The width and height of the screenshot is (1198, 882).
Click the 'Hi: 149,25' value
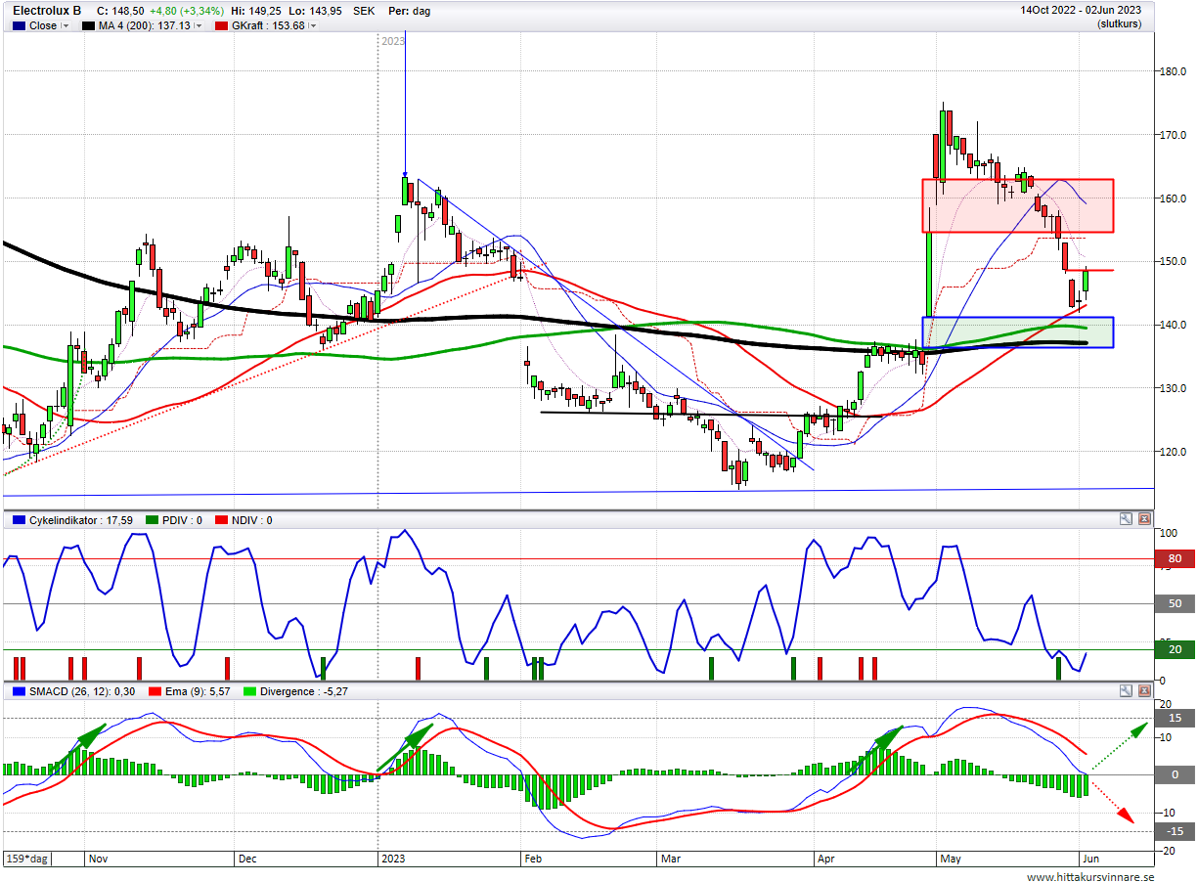[257, 11]
